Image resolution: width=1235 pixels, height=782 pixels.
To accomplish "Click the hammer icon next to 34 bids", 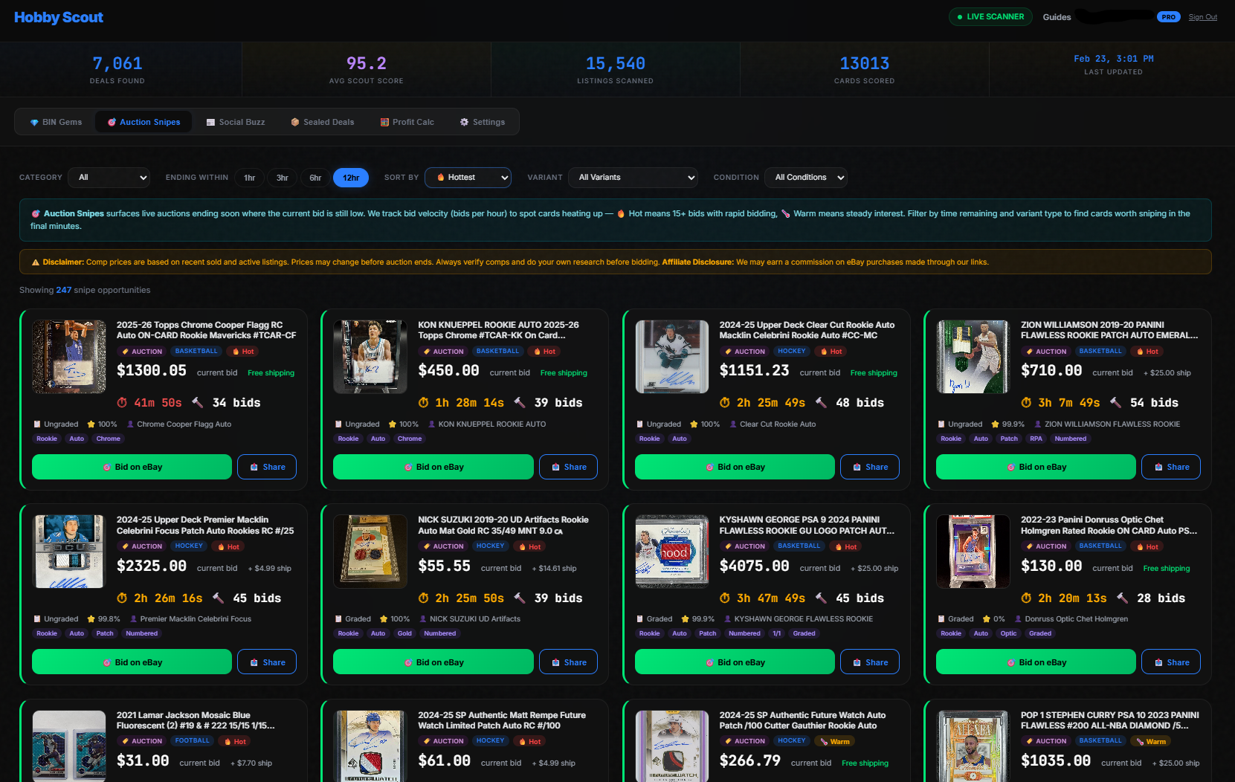I will (x=197, y=402).
